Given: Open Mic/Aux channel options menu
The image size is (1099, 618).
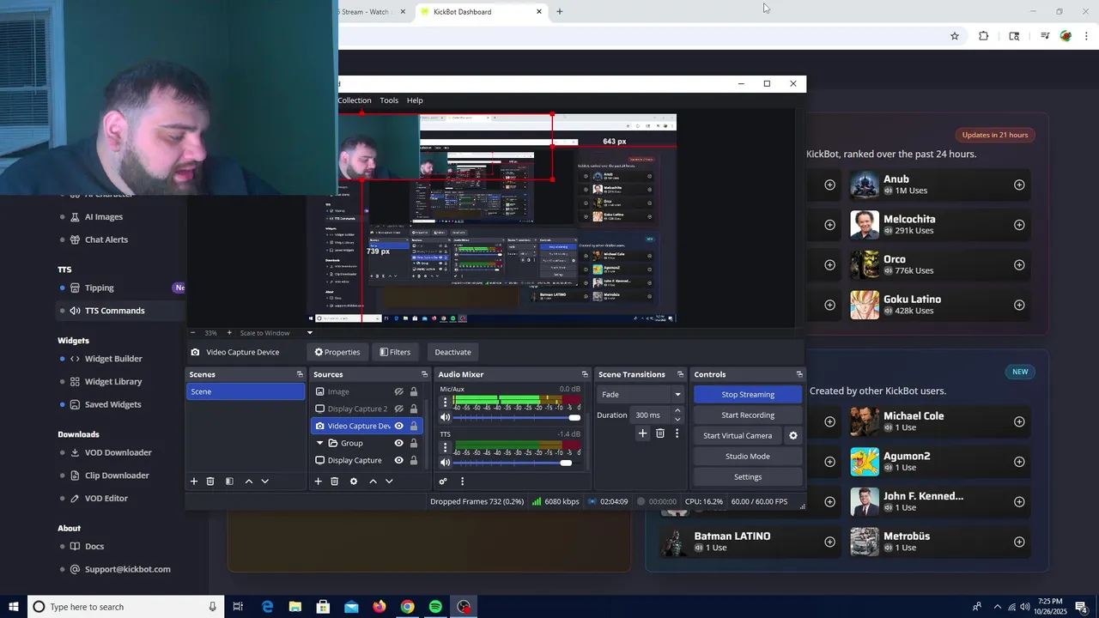Looking at the screenshot, I should [445, 403].
